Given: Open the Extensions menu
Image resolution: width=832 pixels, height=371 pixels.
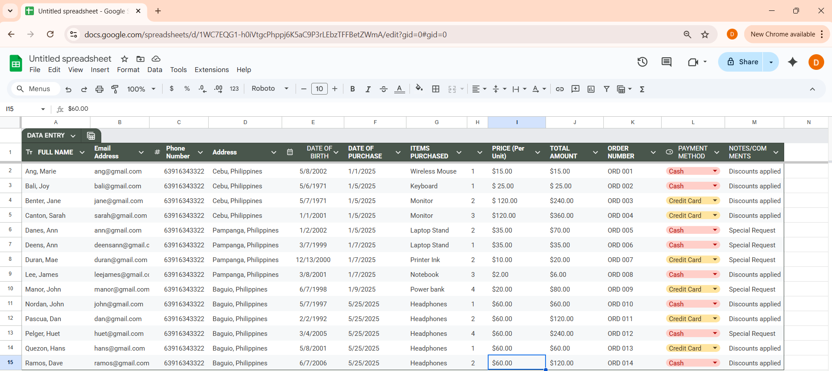Looking at the screenshot, I should pyautogui.click(x=211, y=70).
